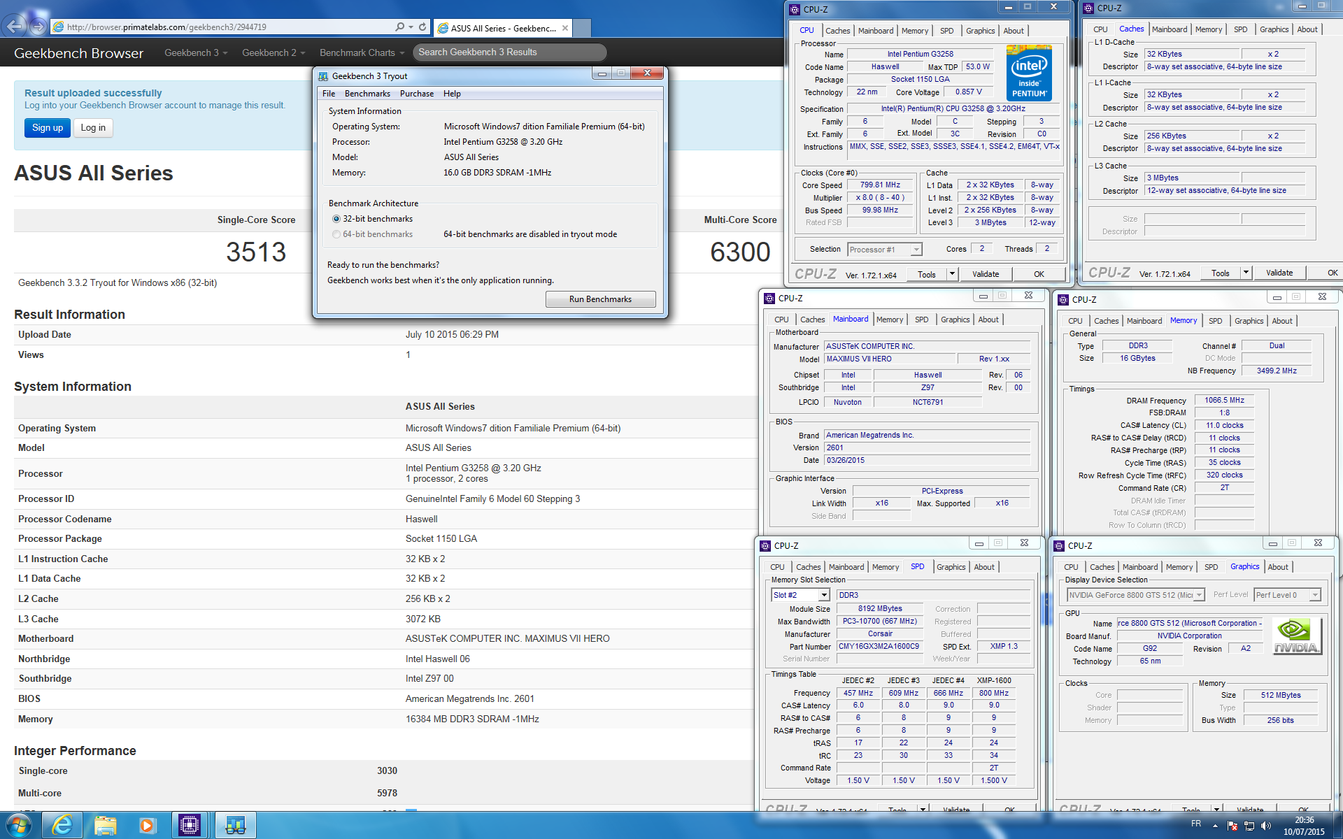The image size is (1343, 839).
Task: Click the Sign up button
Action: [x=48, y=127]
